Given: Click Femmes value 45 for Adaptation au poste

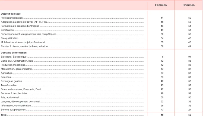Looking at the screenshot, I should pyautogui.click(x=162, y=22).
